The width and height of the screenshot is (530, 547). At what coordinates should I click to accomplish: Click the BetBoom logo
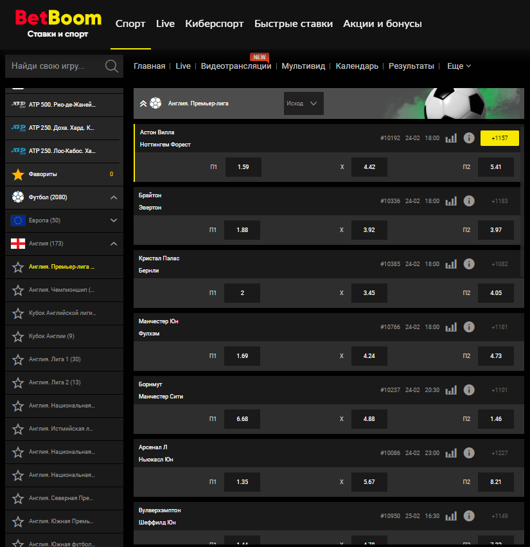pyautogui.click(x=58, y=24)
